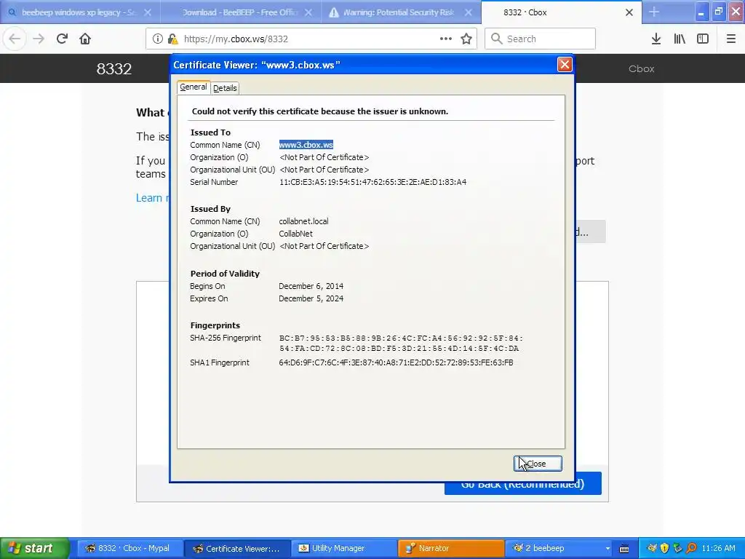This screenshot has height=559, width=745.
Task: Reload the current page
Action: click(x=62, y=39)
